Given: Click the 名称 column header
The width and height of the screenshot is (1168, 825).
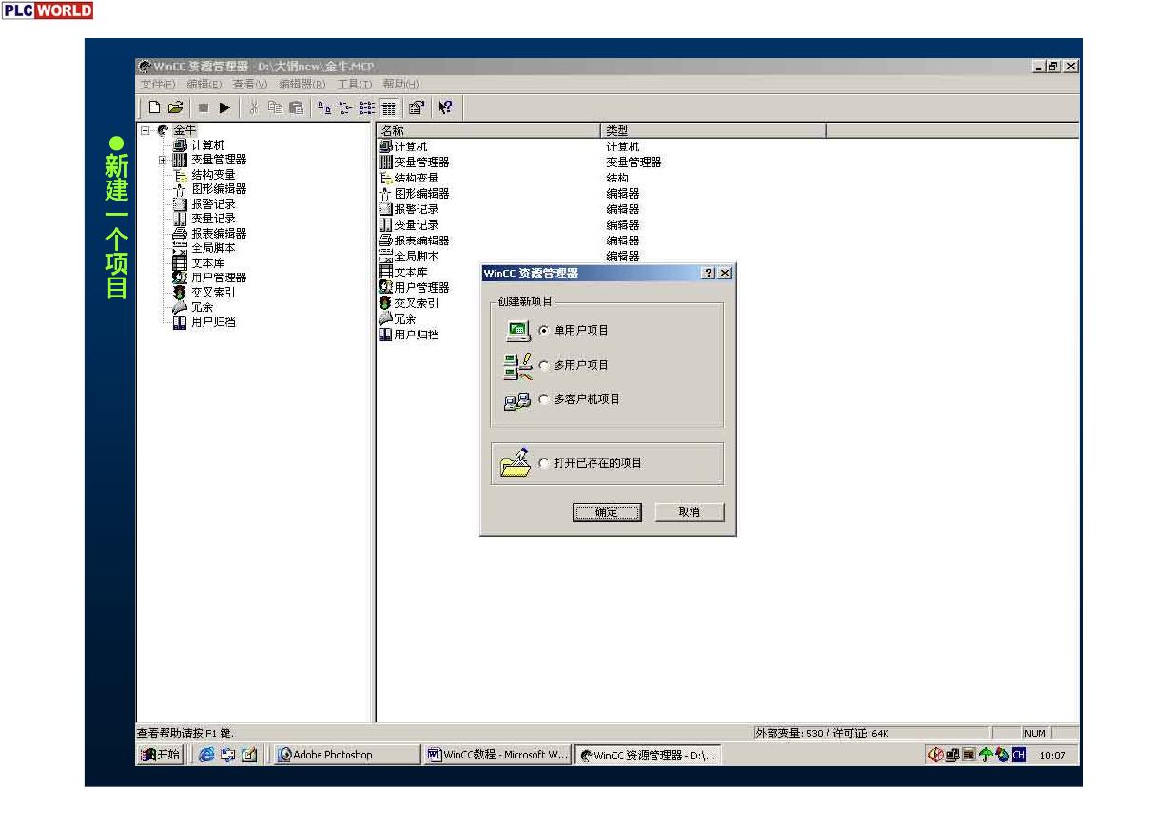Looking at the screenshot, I should point(488,130).
